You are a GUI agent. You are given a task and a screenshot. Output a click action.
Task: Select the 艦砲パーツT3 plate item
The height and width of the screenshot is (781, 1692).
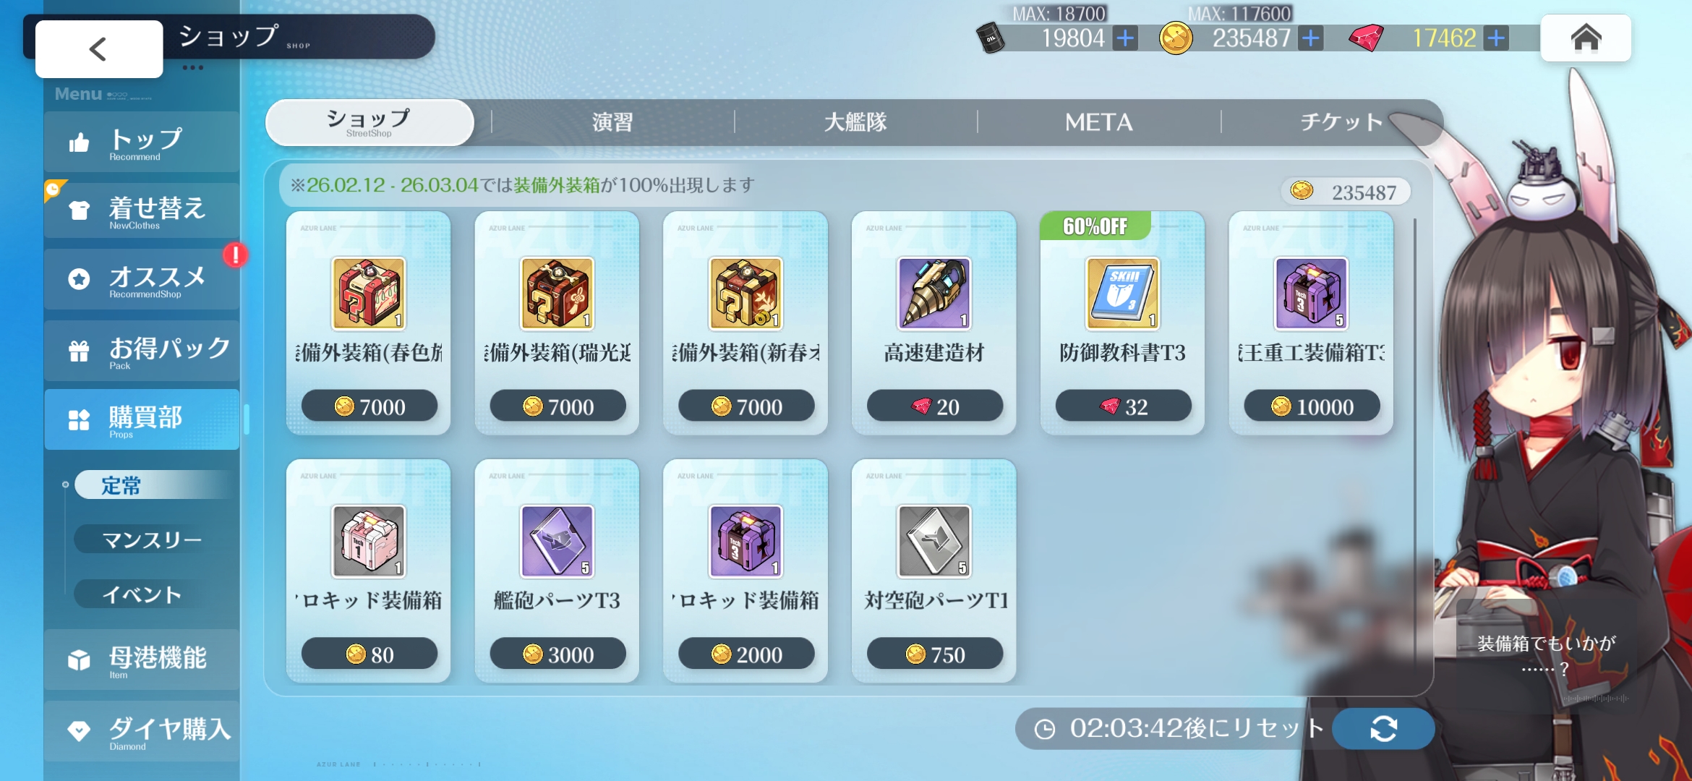pyautogui.click(x=557, y=571)
